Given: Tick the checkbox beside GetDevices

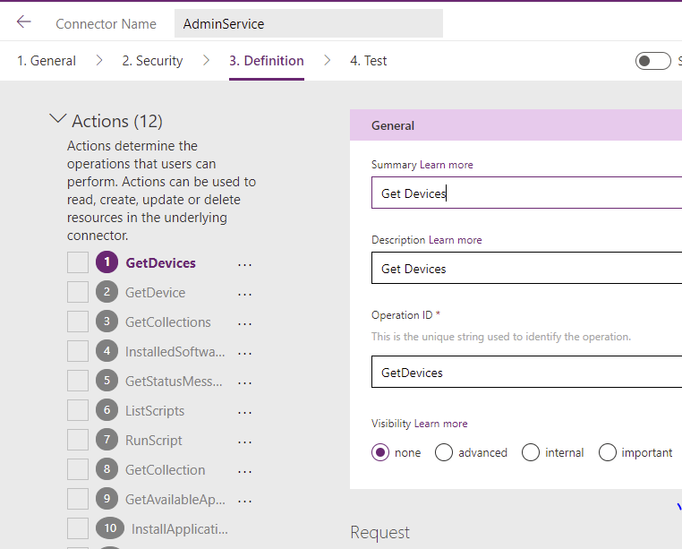Looking at the screenshot, I should click(78, 262).
